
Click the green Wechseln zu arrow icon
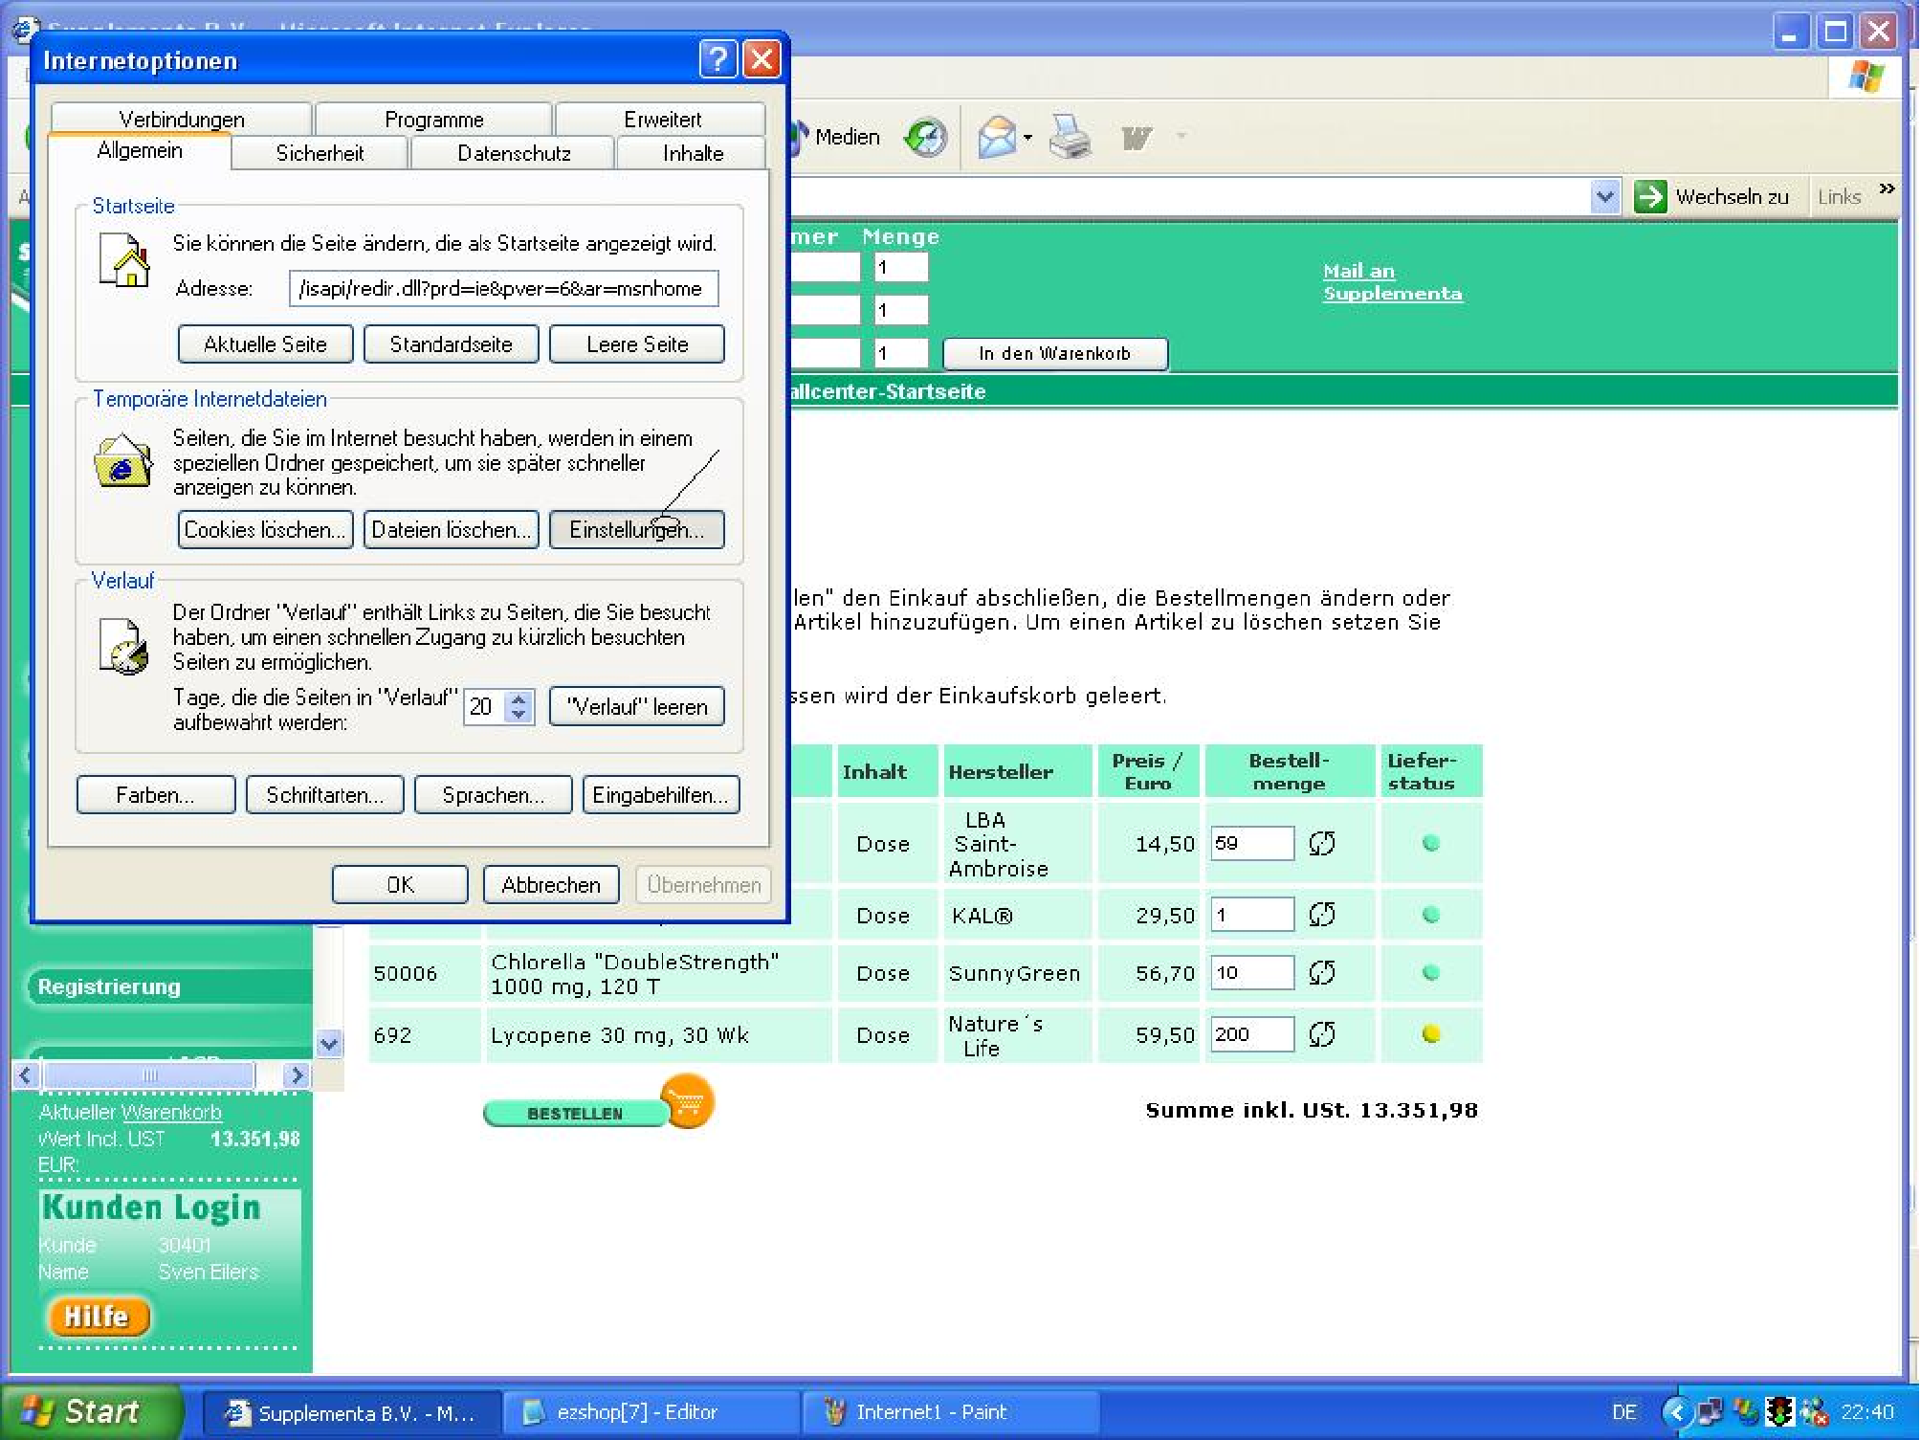coord(1649,197)
